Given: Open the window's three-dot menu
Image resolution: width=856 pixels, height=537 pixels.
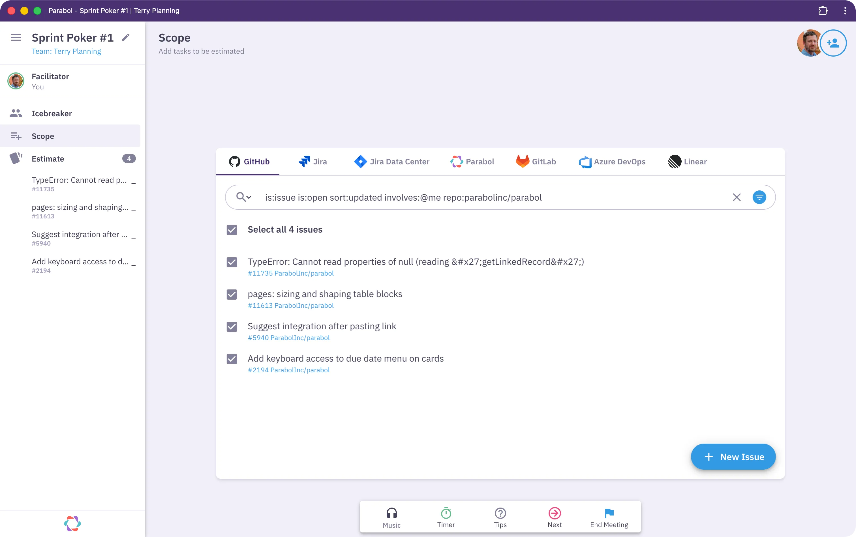Looking at the screenshot, I should coord(845,11).
